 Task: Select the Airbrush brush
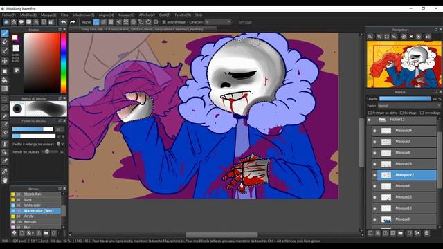[35, 222]
